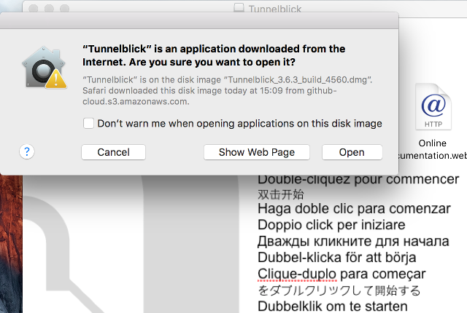This screenshot has height=313, width=467.
Task: Click the Tunnelblick window's zoom button
Action: [65, 8]
